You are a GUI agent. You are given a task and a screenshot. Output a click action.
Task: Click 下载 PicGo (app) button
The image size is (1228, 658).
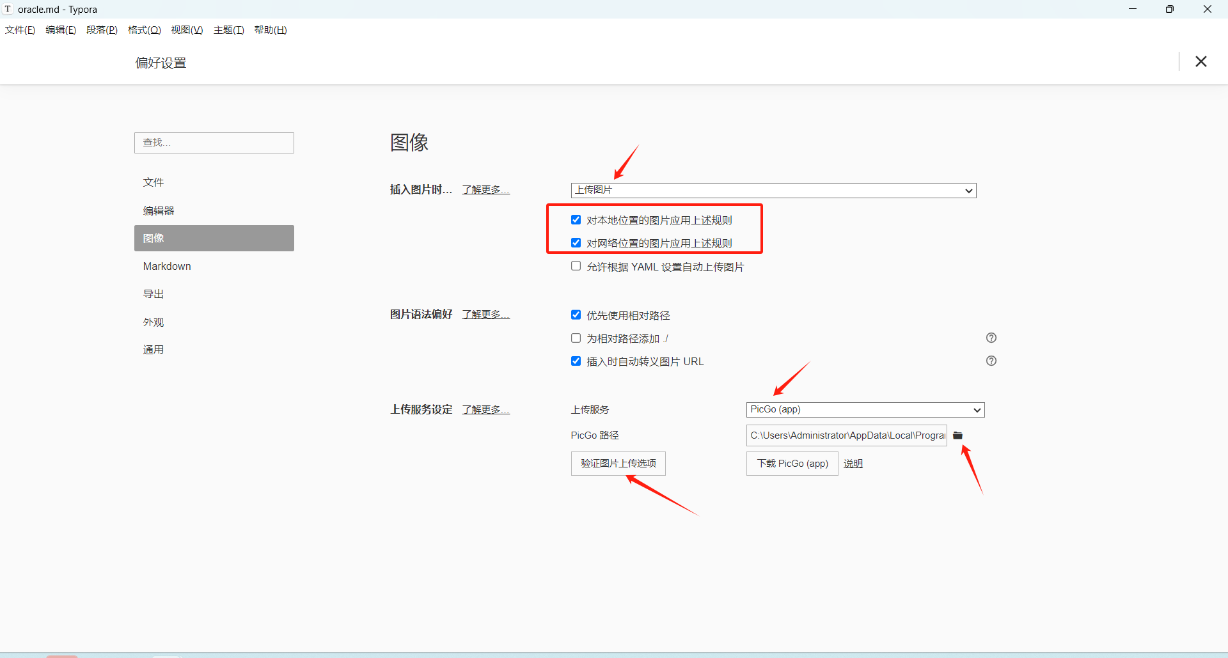coord(792,464)
